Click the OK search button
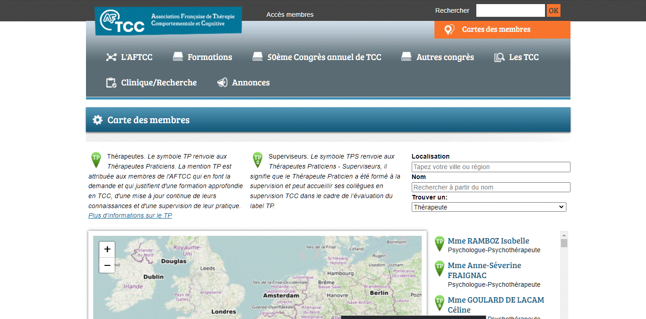 click(x=554, y=10)
